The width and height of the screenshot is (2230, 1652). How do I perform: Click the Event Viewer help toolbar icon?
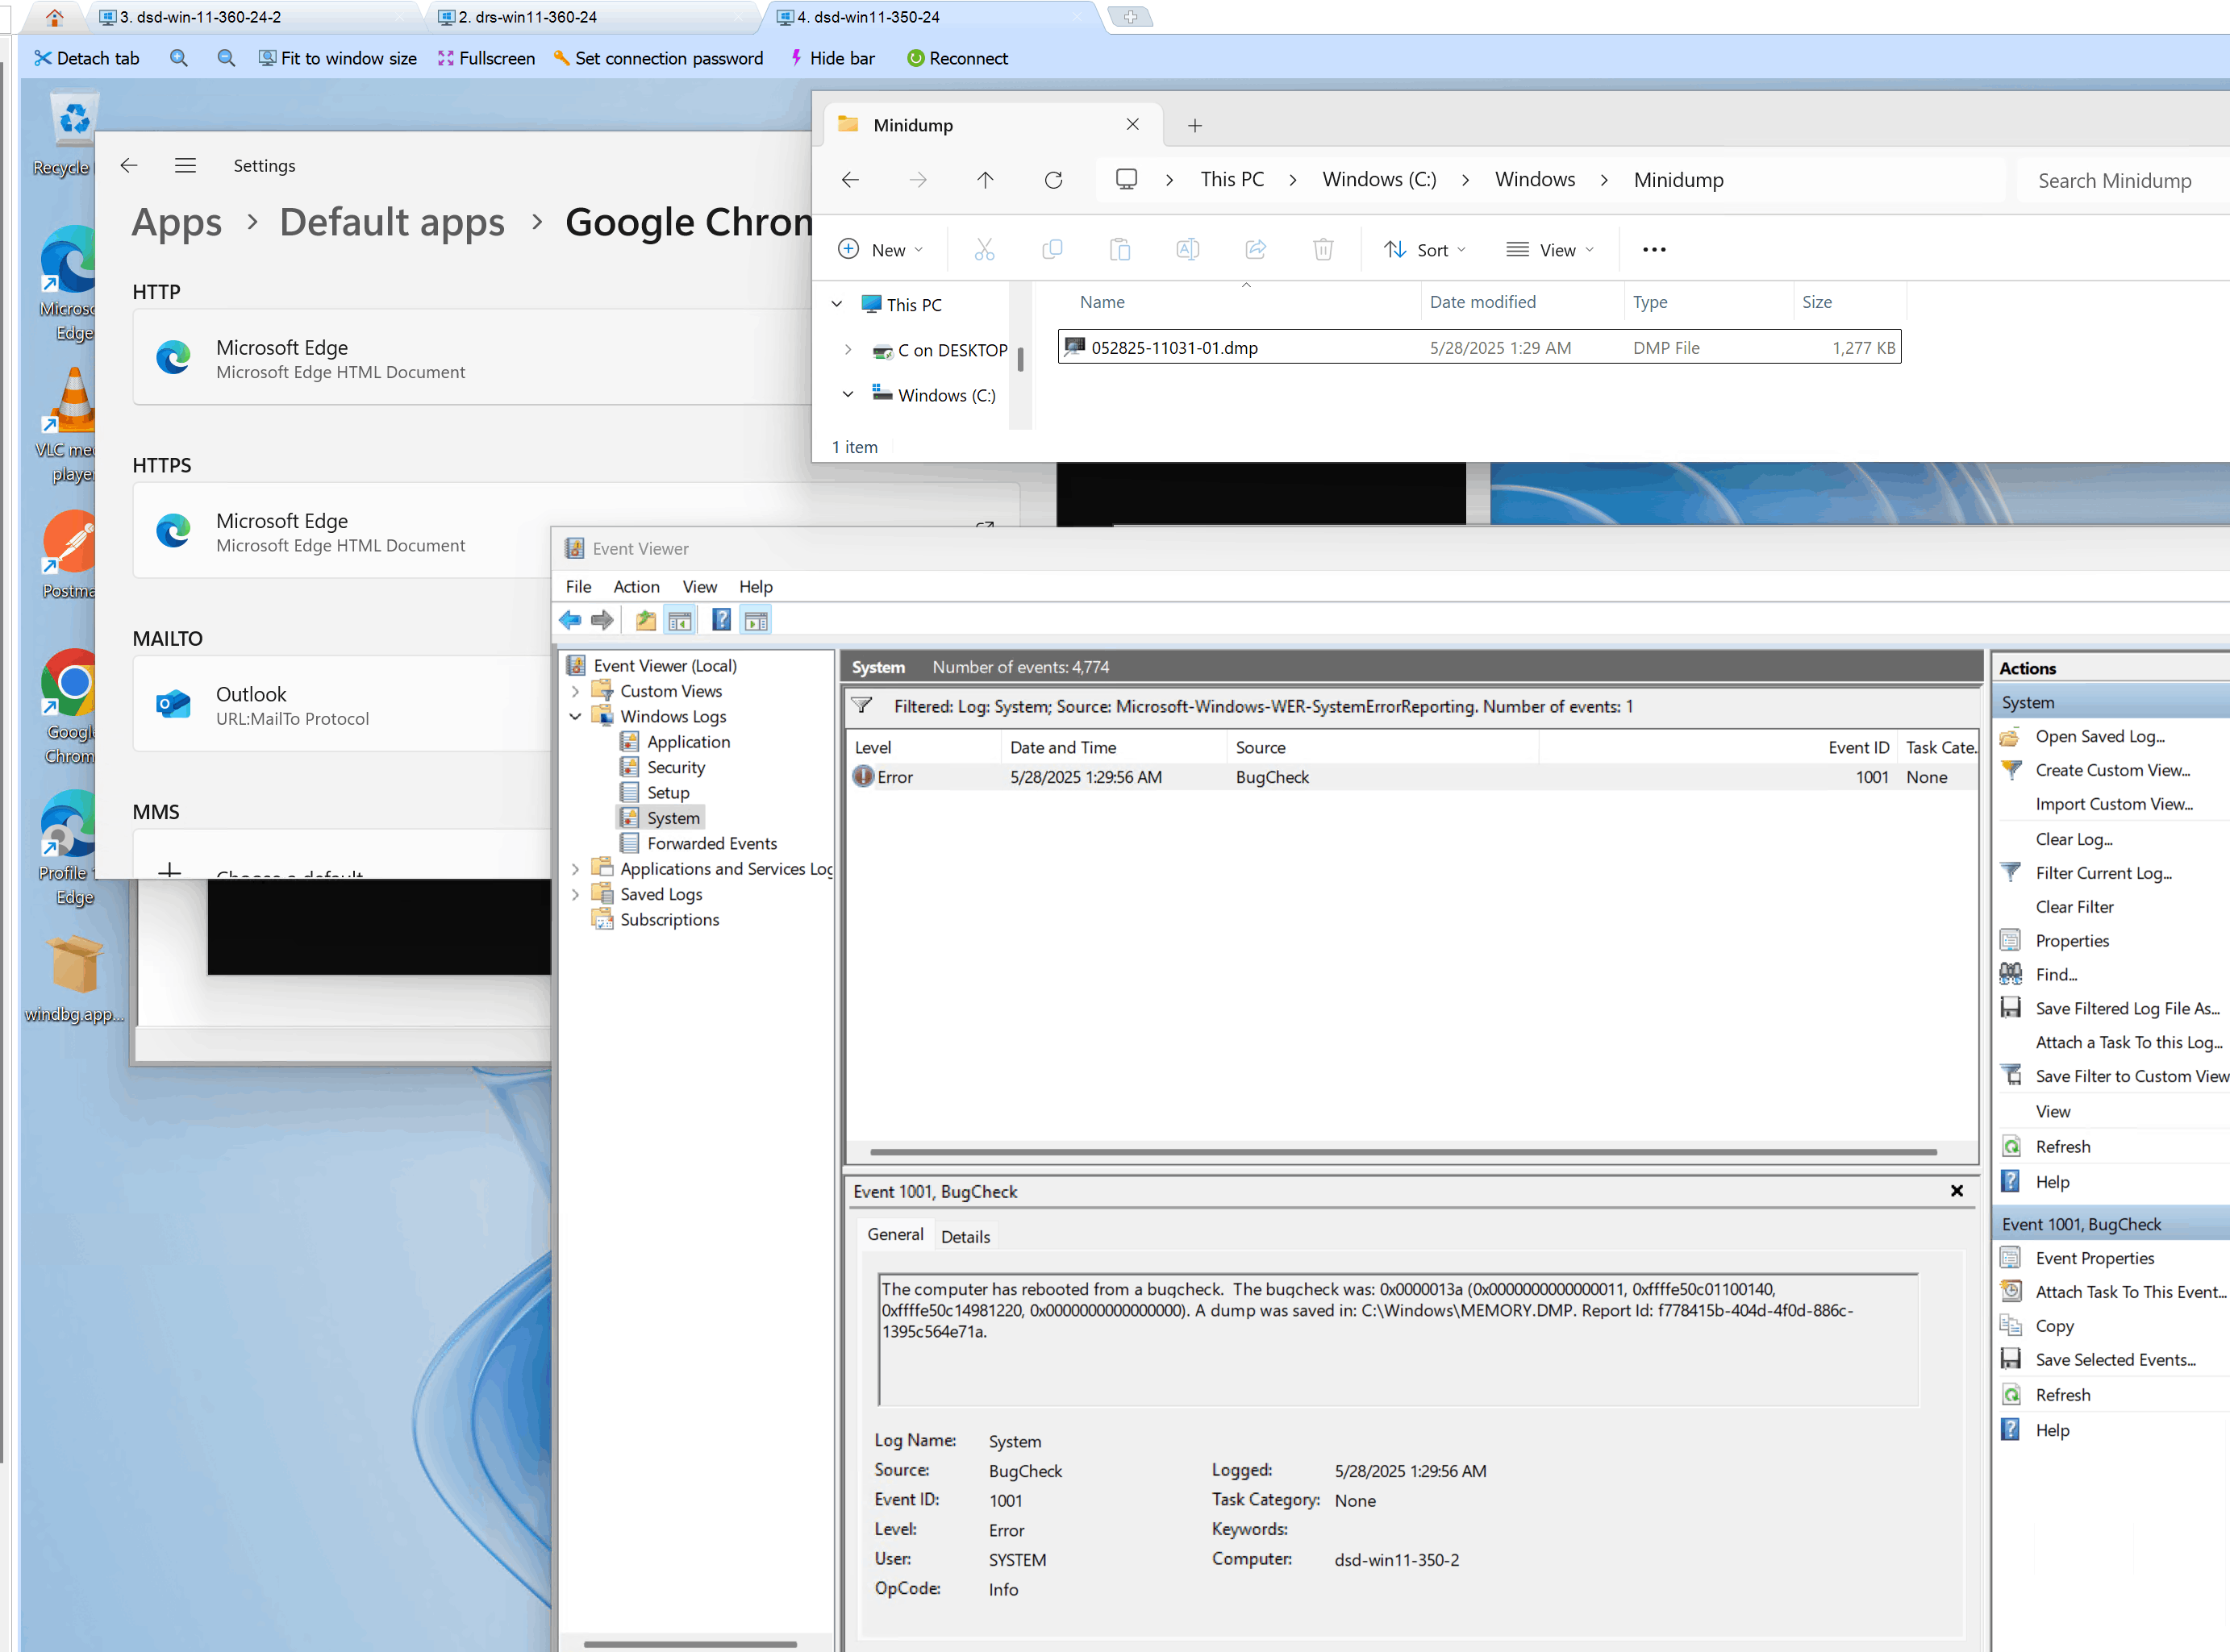pos(720,620)
